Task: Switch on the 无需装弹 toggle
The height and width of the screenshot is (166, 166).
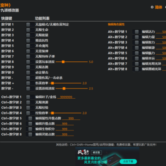Action: (30, 51)
